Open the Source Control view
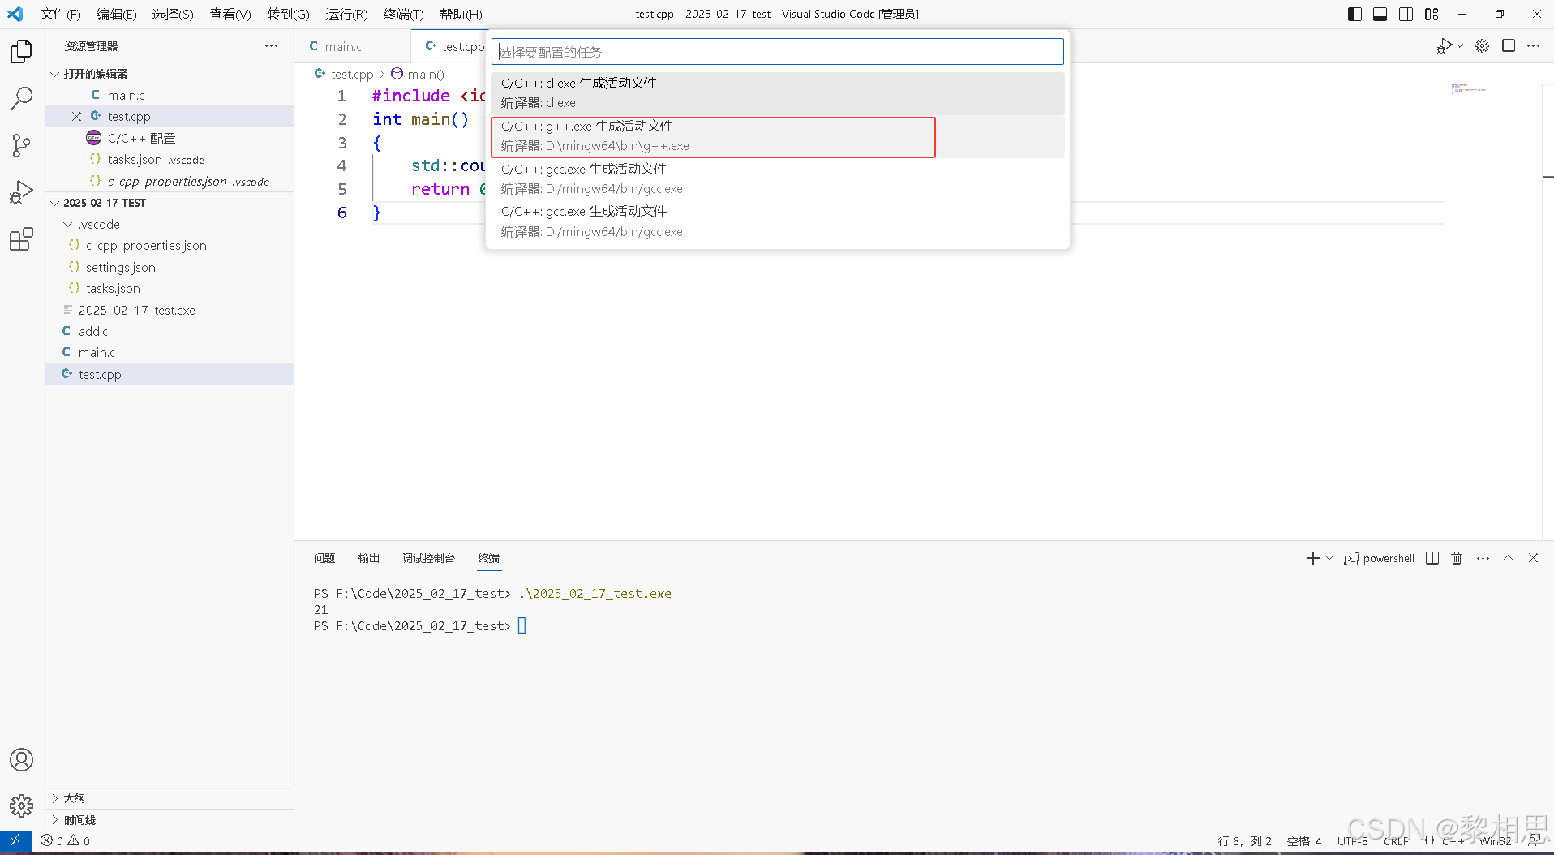 [22, 146]
